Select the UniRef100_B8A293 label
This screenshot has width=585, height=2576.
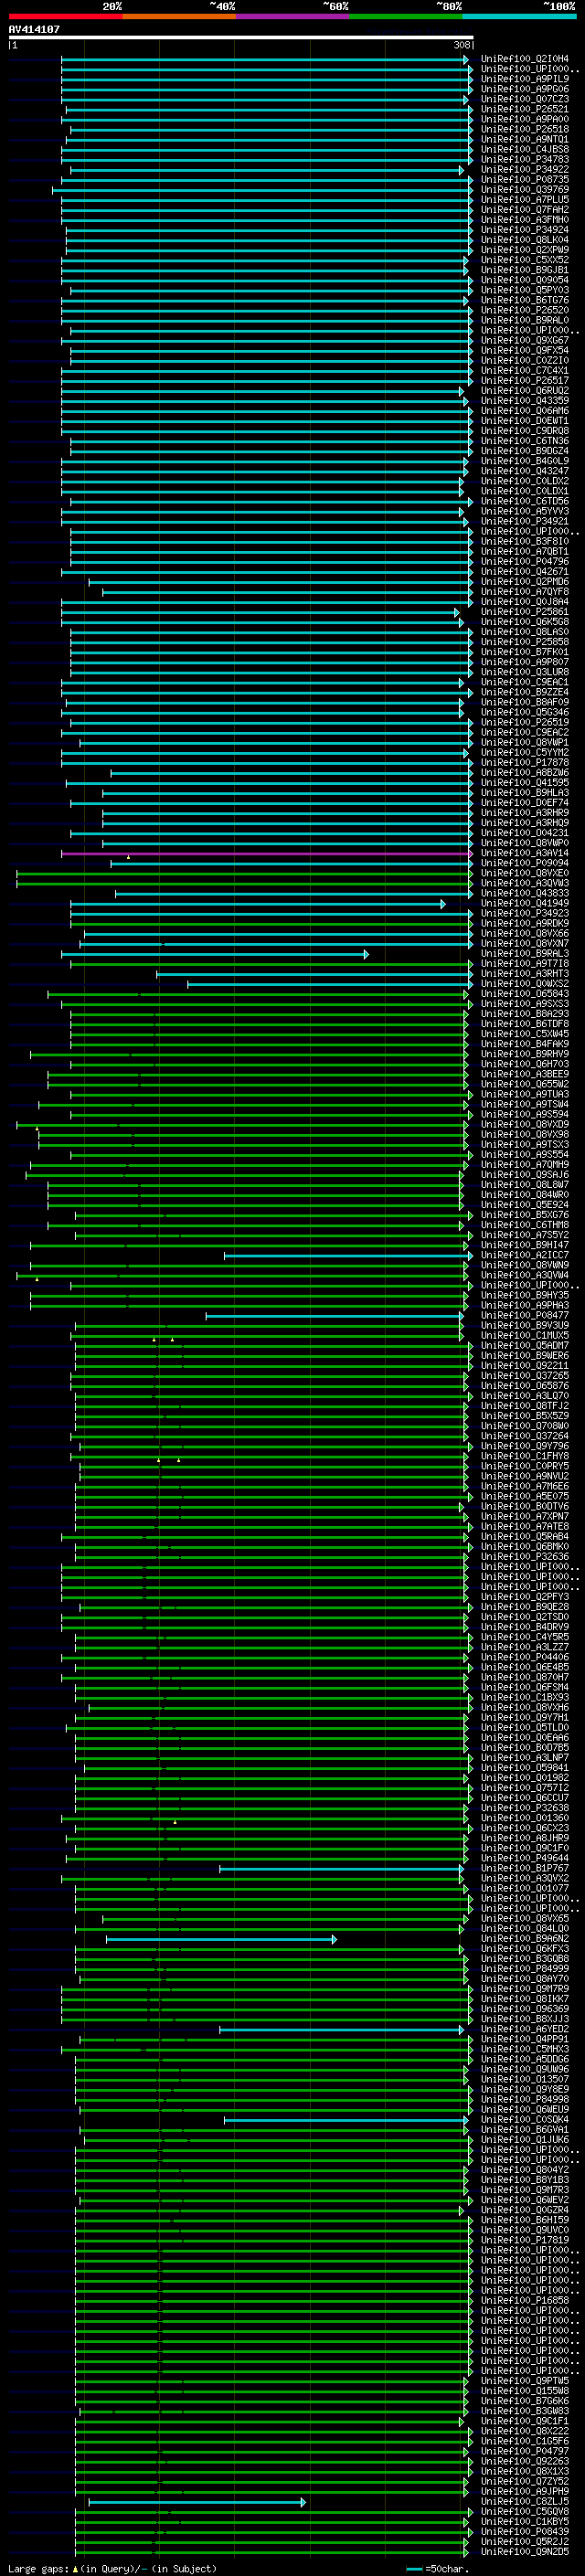[x=525, y=1014]
